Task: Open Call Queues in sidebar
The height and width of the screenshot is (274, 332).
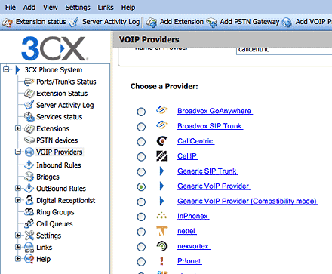Action: click(54, 224)
